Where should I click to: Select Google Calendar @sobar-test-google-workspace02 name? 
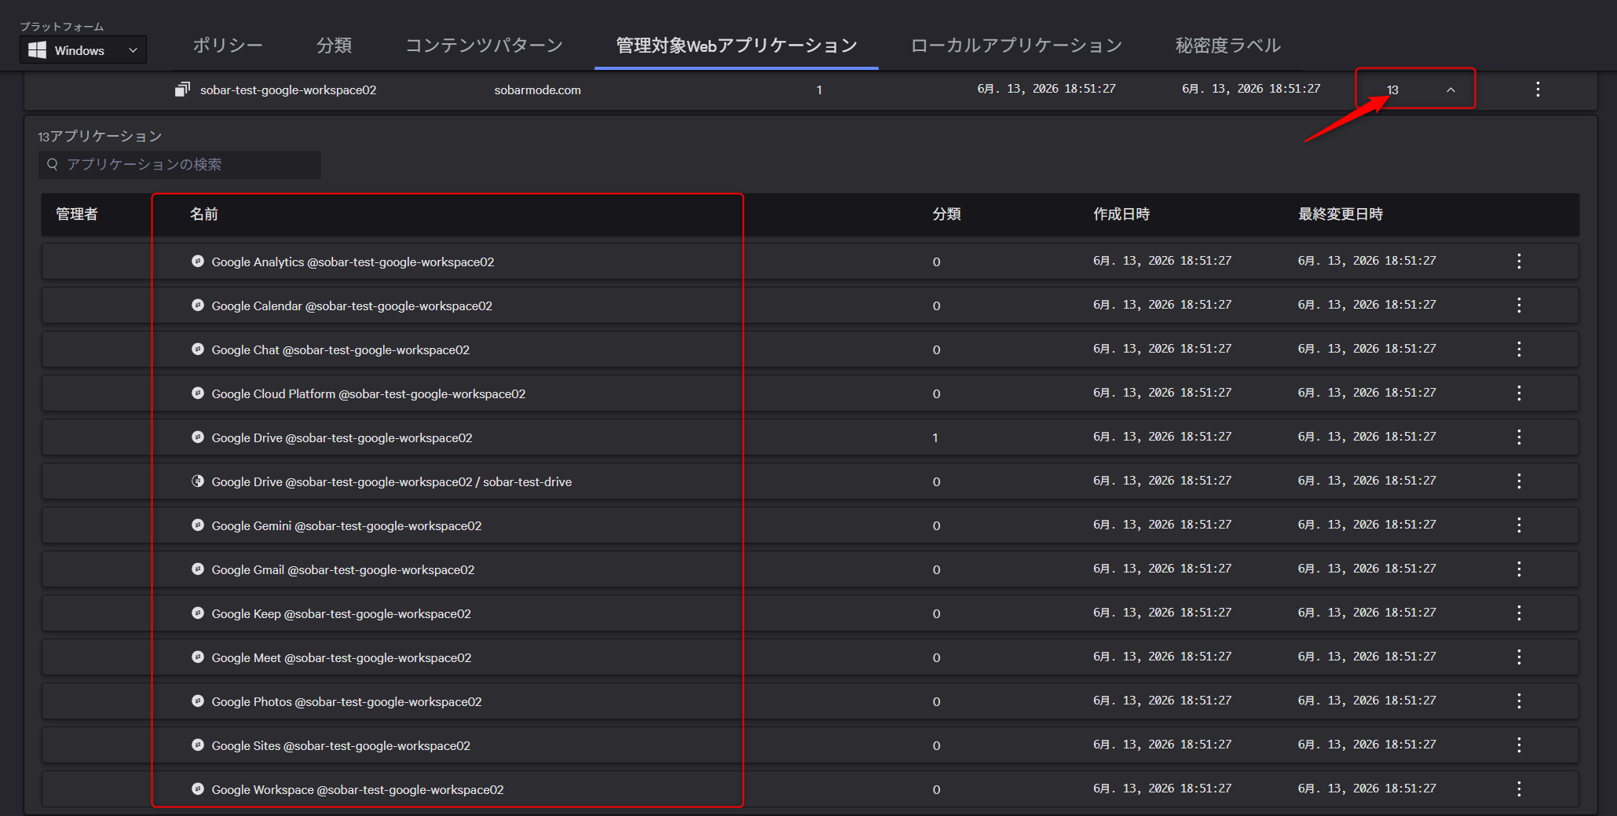(x=352, y=306)
